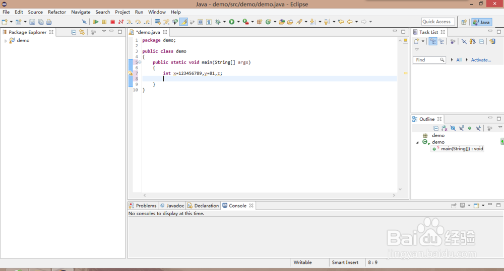Click the Print toolbar icon
The image size is (504, 271).
click(x=49, y=22)
